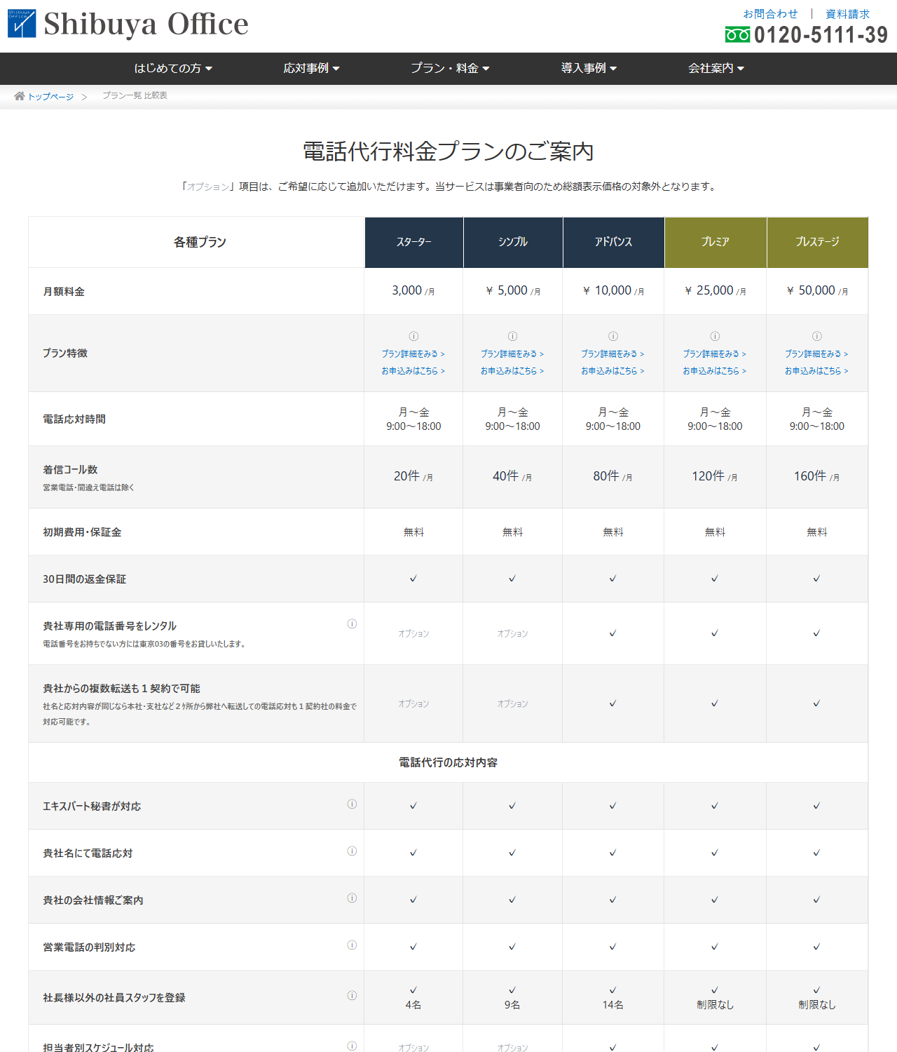
Task: Select the スターター plan header
Action: pyautogui.click(x=414, y=242)
